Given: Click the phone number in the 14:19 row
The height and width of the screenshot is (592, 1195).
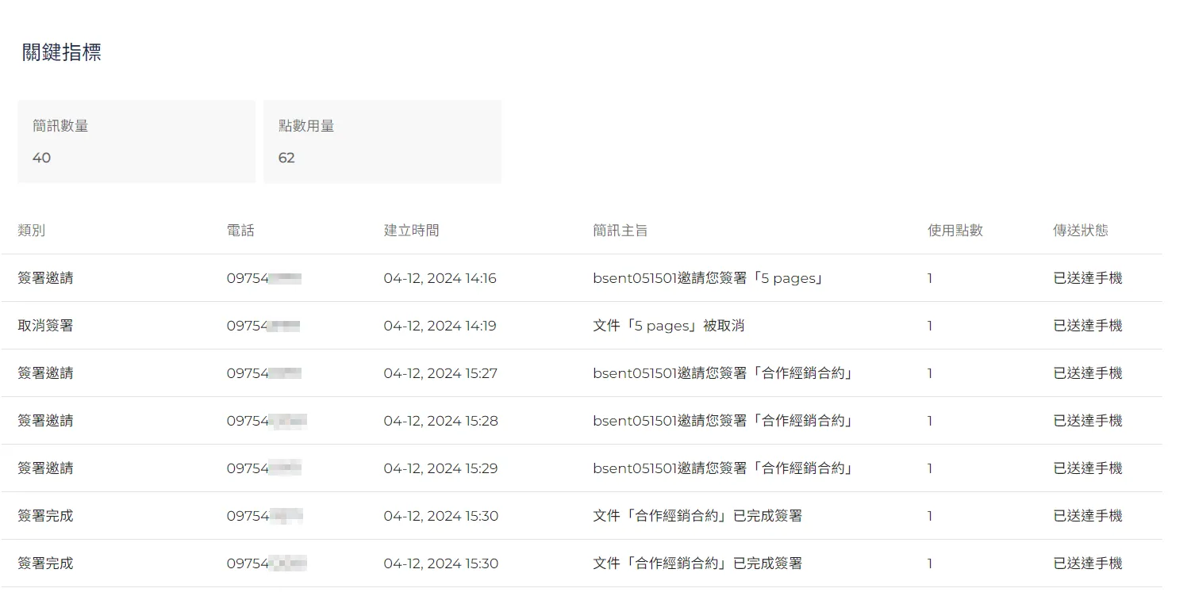Looking at the screenshot, I should point(263,326).
